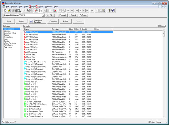Click the colored graph toolbar icon

tap(55, 11)
